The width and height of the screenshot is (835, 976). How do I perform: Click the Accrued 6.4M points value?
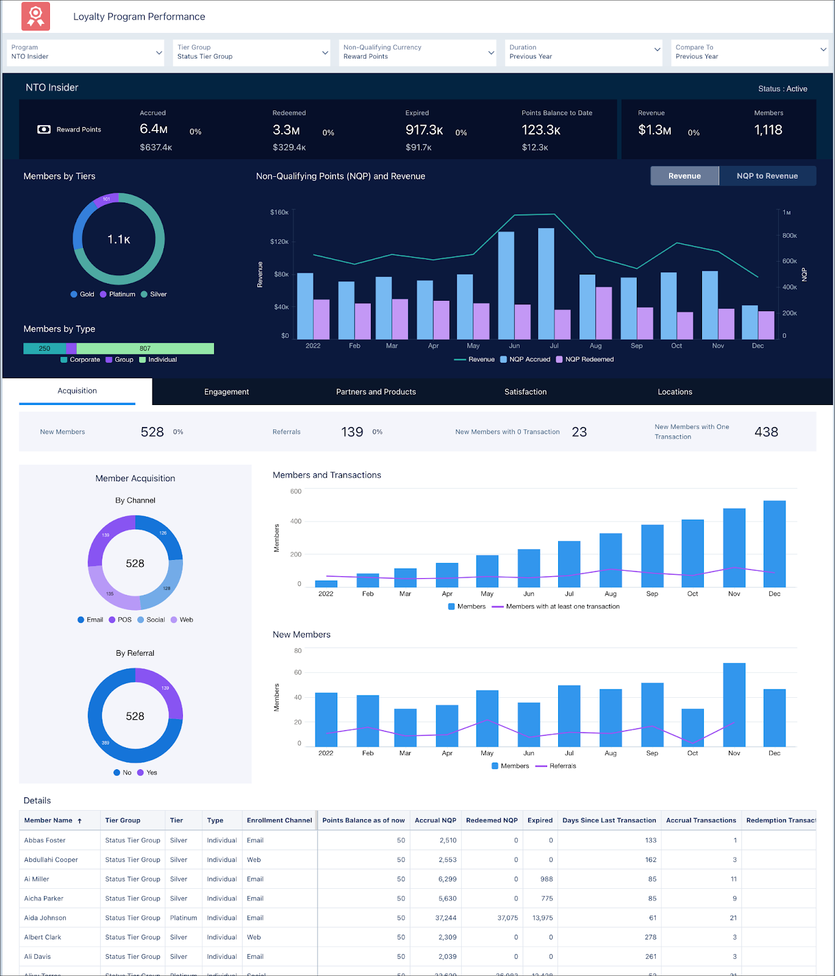pos(154,129)
